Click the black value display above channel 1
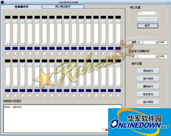 (x=8, y=17)
